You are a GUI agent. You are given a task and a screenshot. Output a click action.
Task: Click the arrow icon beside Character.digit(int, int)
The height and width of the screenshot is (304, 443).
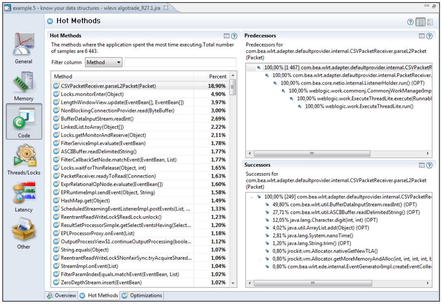click(x=267, y=220)
